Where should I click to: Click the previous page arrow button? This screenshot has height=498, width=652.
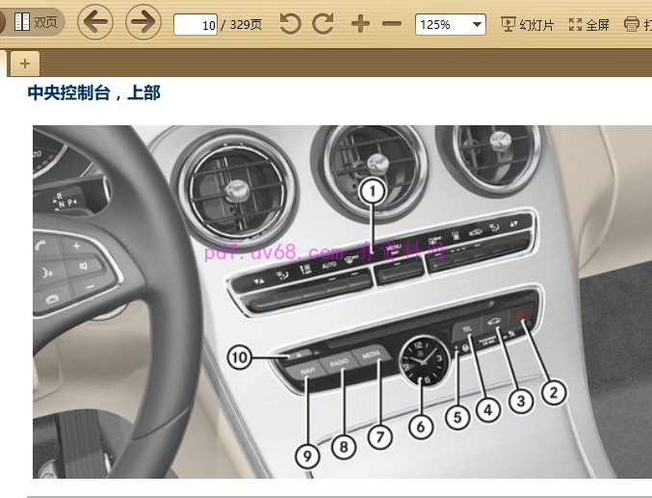pos(94,23)
